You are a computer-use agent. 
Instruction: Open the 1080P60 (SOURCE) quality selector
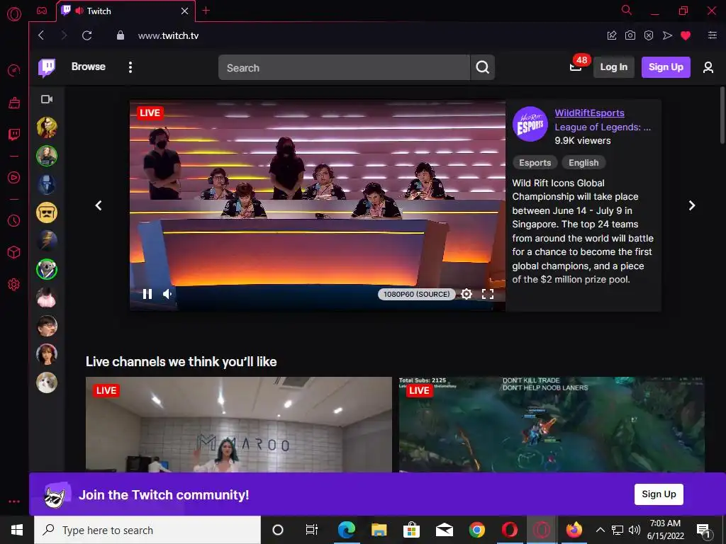pyautogui.click(x=416, y=294)
